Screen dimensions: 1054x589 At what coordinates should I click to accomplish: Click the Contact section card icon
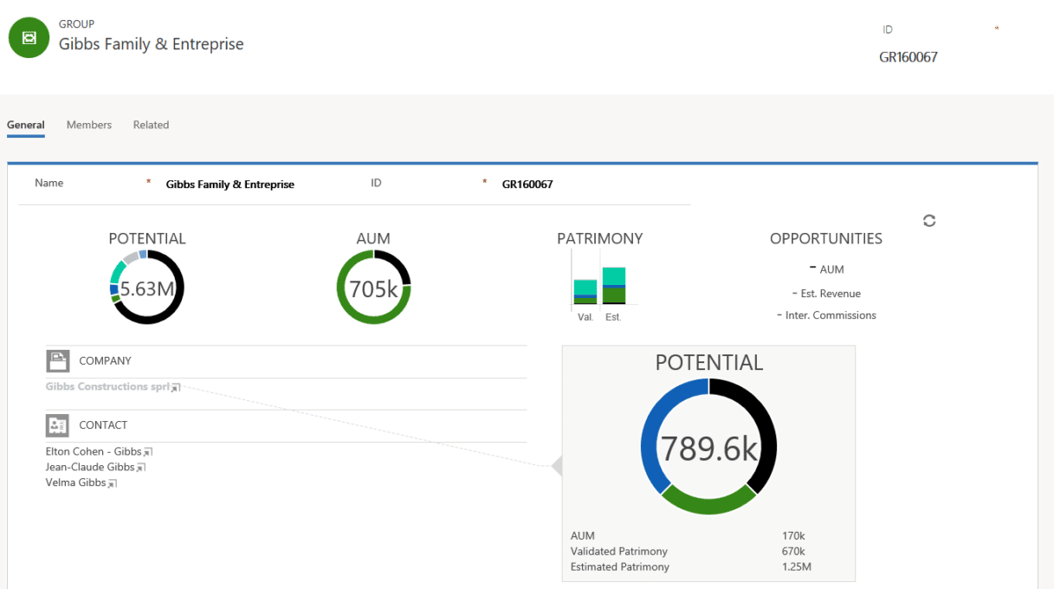point(58,425)
